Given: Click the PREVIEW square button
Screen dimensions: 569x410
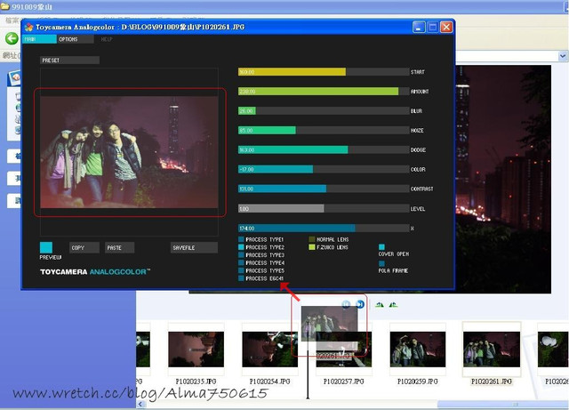Looking at the screenshot, I should pos(46,247).
